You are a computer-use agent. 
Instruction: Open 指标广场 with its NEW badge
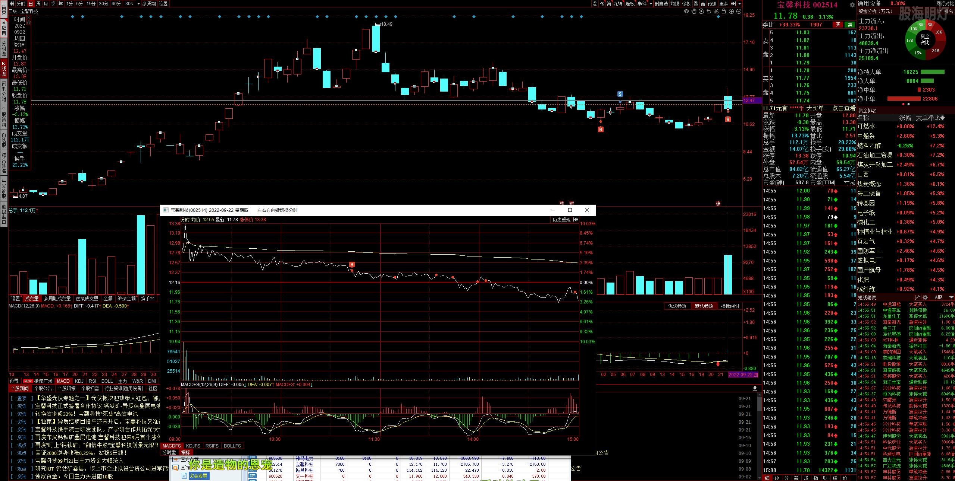click(38, 381)
